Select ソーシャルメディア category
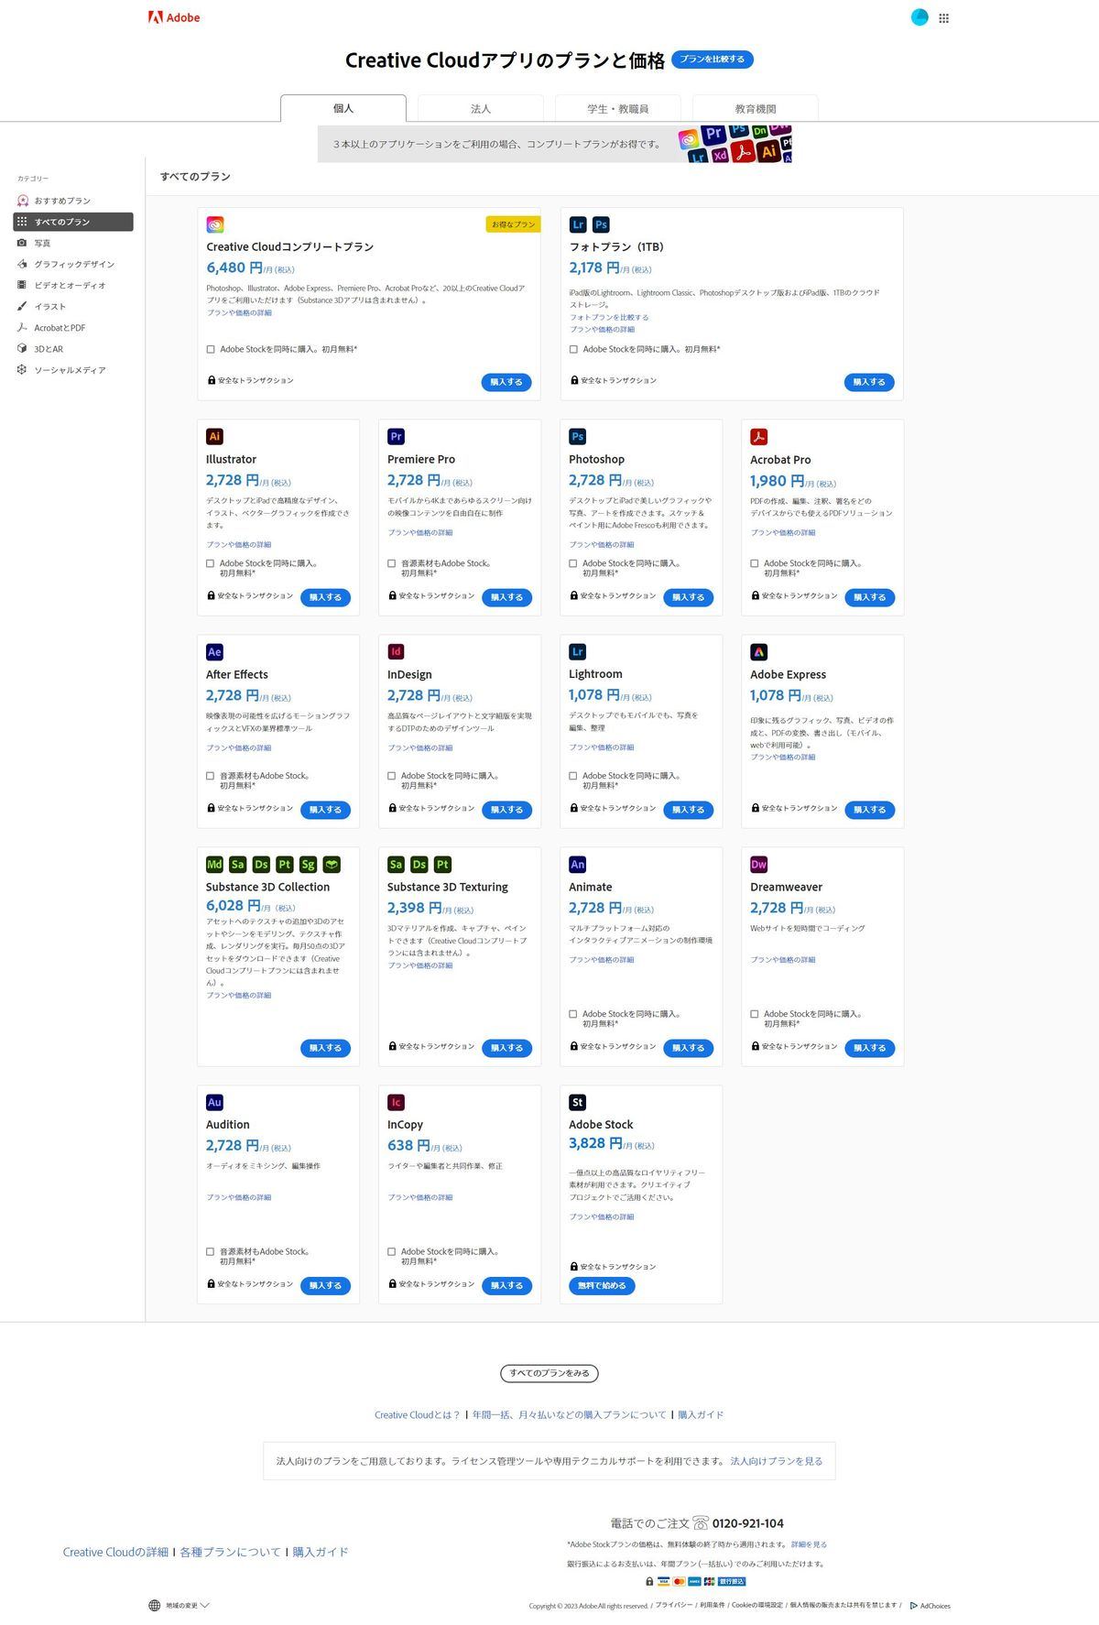The image size is (1099, 1625). tap(73, 370)
